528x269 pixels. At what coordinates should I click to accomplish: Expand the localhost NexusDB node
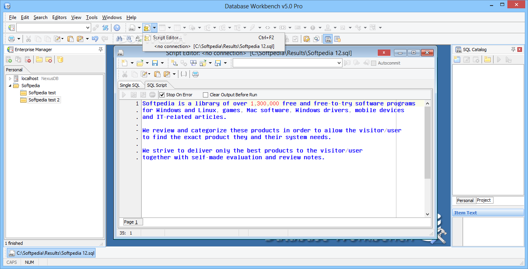[10, 78]
